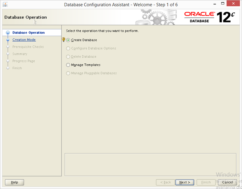Go to the Creation Mode step link
Viewport: 242px width, 189px height.
pyautogui.click(x=24, y=40)
